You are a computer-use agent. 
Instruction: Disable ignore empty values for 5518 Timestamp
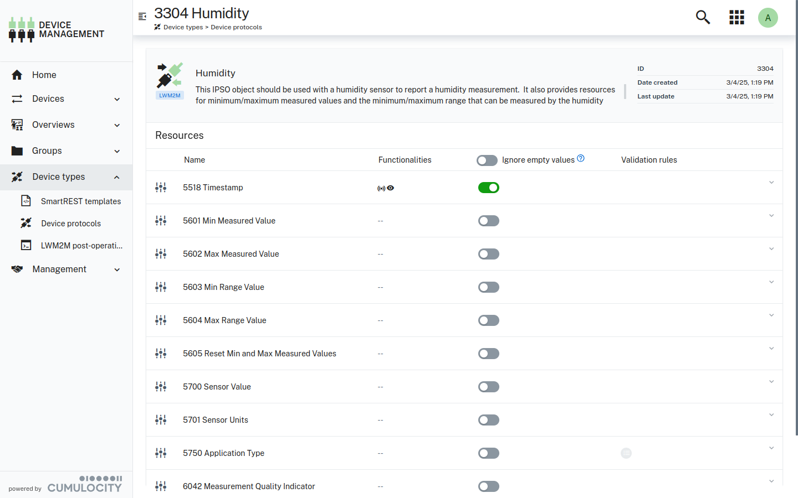coord(488,188)
